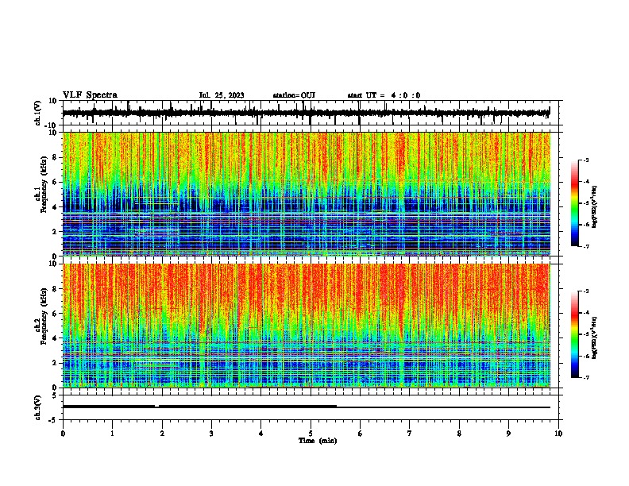This screenshot has width=629, height=486.
Task: Click the "VLF Spectra" title text
Action: 90,95
